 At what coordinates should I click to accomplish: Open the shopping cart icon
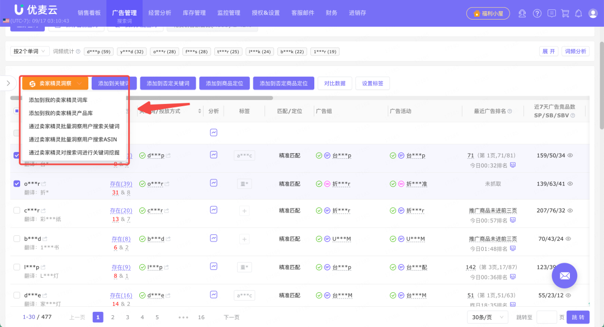[565, 13]
